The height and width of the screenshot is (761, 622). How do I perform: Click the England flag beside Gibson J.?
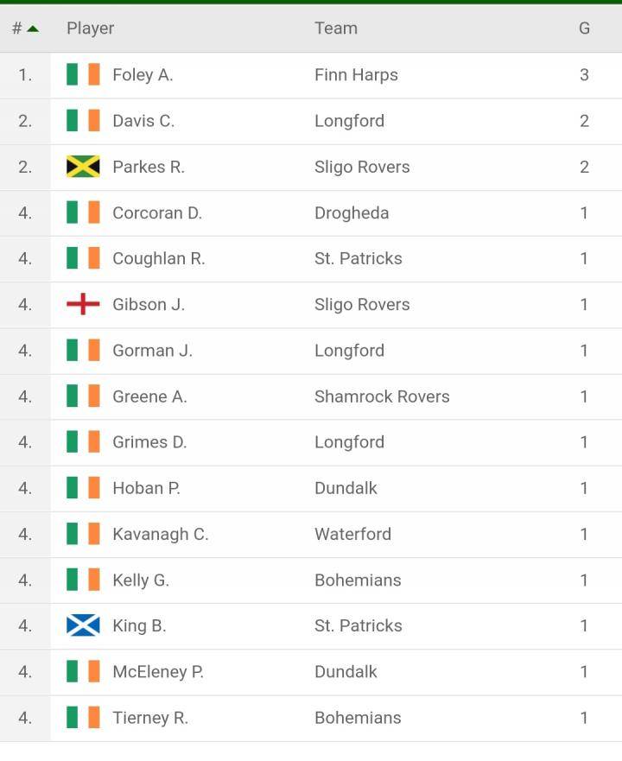coord(83,304)
